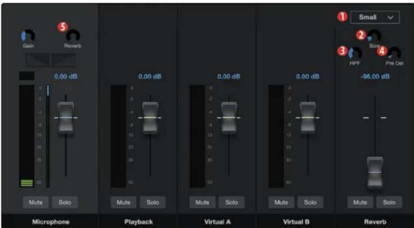Mute the Virtual A channel
414x228 pixels.
click(x=202, y=202)
